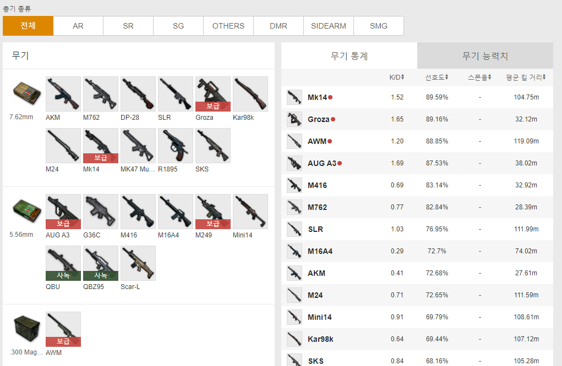Open Groza name link in the stats table

[x=318, y=119]
